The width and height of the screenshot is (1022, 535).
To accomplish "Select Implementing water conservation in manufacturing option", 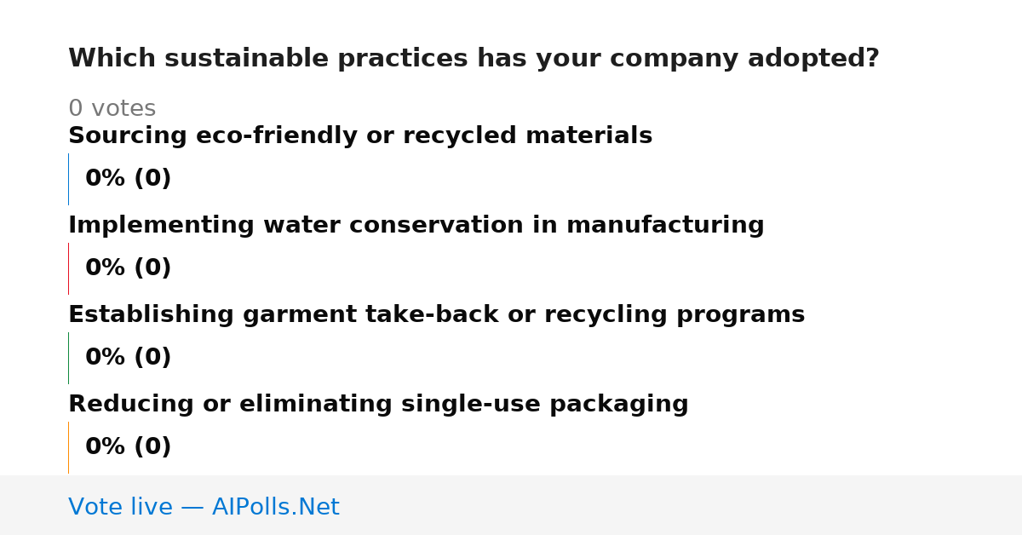I will coord(416,226).
